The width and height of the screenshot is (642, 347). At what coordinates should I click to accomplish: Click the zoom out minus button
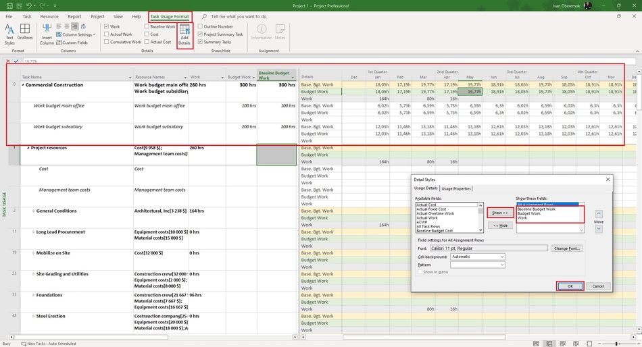click(x=599, y=344)
